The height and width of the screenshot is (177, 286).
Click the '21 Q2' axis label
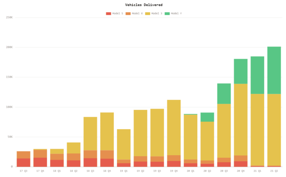pos(274,171)
